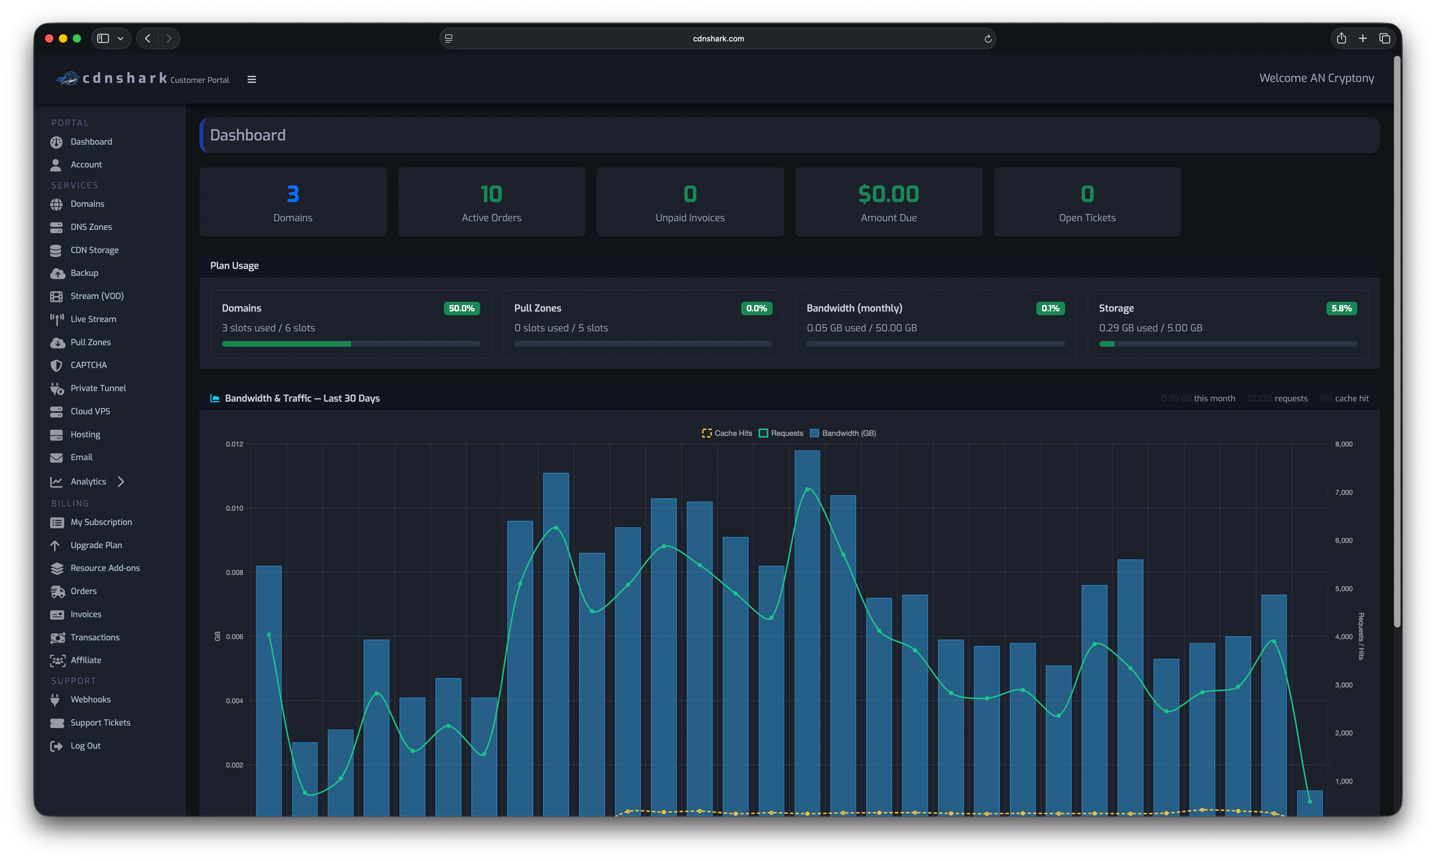1436x861 pixels.
Task: Click the Transactions money icon
Action: click(x=57, y=638)
